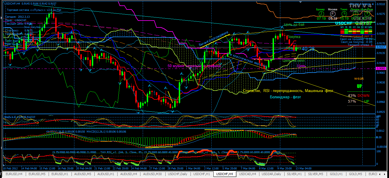Click the 'Цель на селл' label
The image size is (389, 178).
click(x=293, y=61)
